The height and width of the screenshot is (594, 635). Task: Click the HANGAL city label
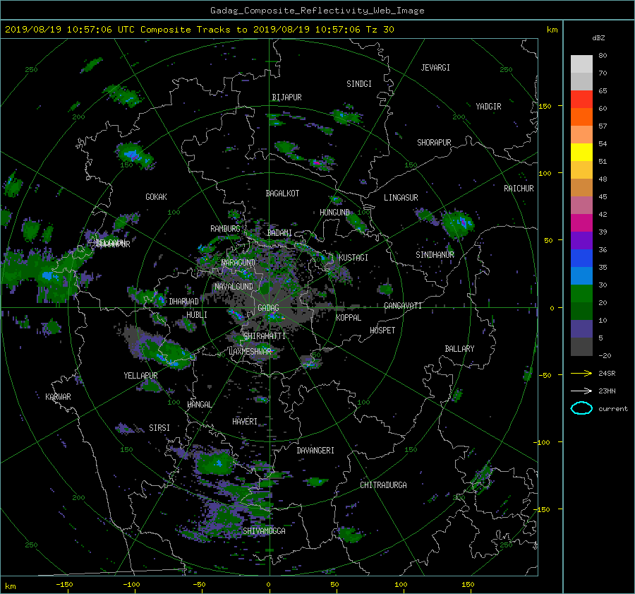click(199, 405)
